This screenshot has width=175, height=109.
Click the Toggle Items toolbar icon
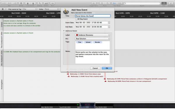(x=94, y=3)
